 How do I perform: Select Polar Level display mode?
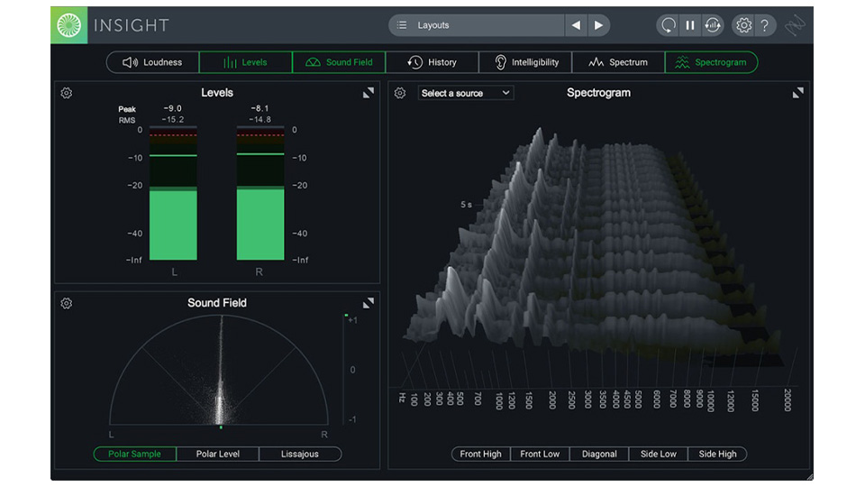click(x=218, y=454)
